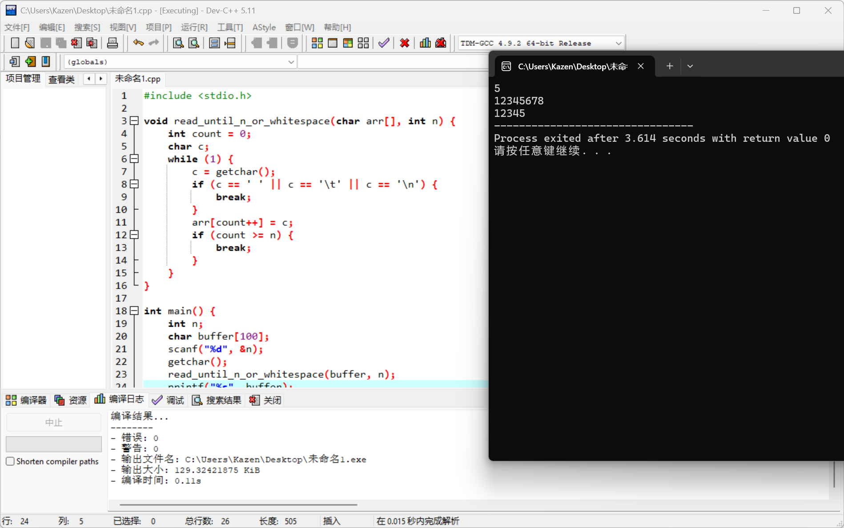
Task: Open the Replace dialog from toolbar
Action: point(194,43)
